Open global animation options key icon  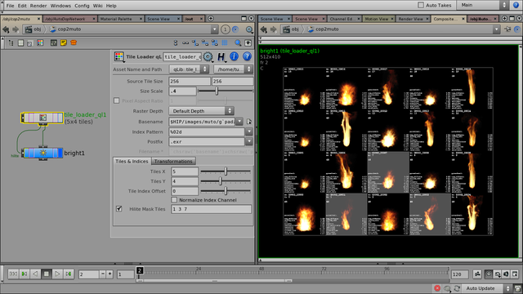477,274
